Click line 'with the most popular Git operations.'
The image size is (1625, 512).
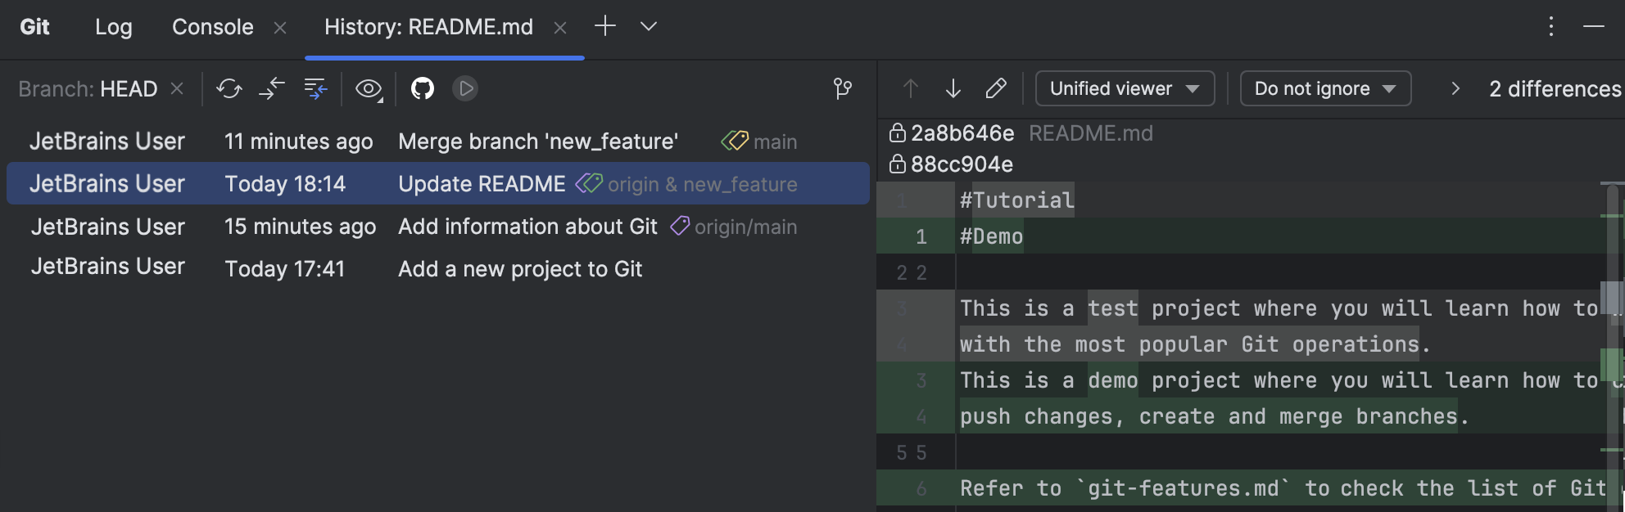pyautogui.click(x=1195, y=344)
